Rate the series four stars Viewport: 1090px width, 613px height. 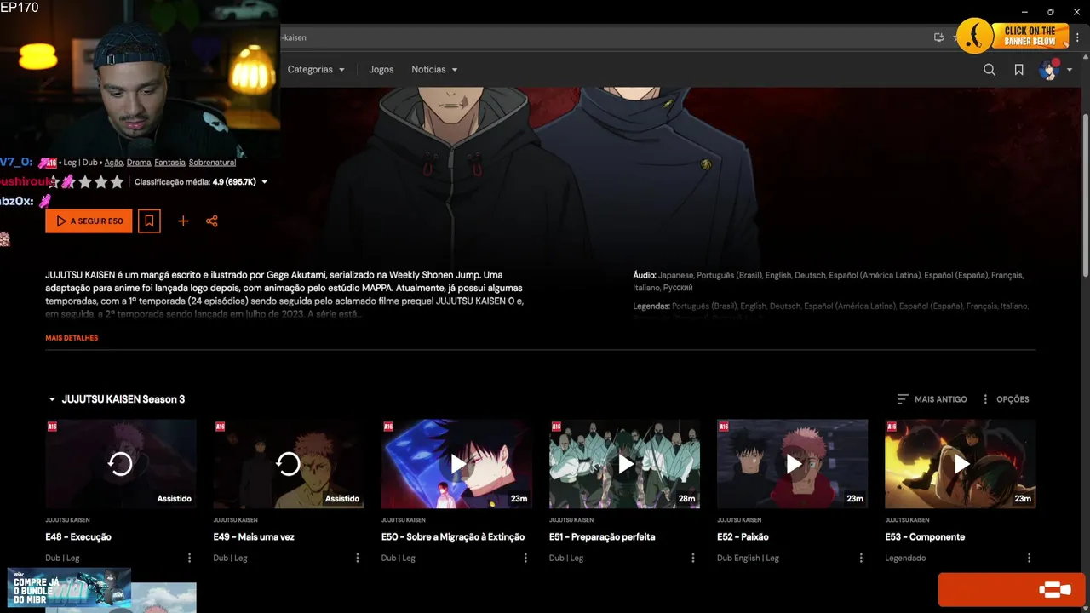(101, 182)
